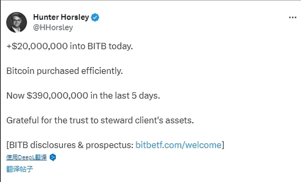This screenshot has height=182, width=301.
Task: Click the Hunter Horsley display name
Action: click(61, 17)
